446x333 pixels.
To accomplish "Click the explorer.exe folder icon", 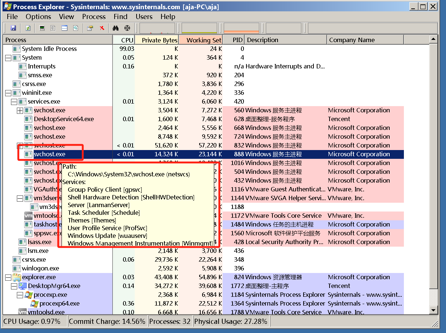I will tap(16, 277).
